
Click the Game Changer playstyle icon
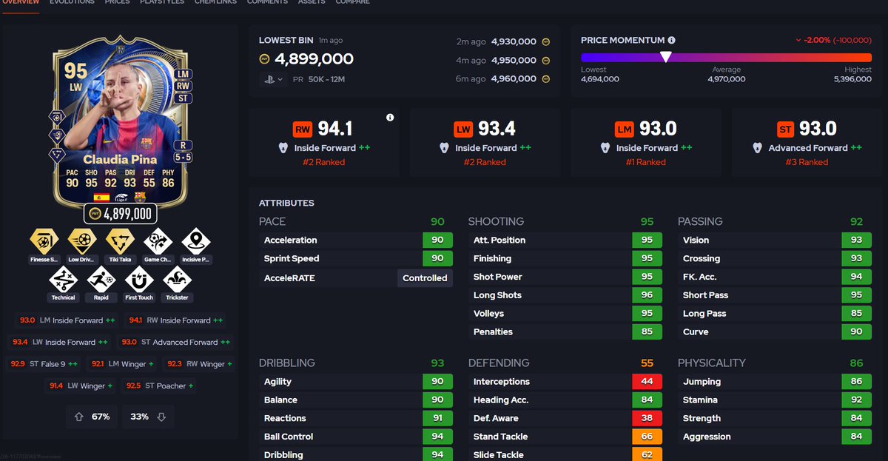click(x=158, y=241)
